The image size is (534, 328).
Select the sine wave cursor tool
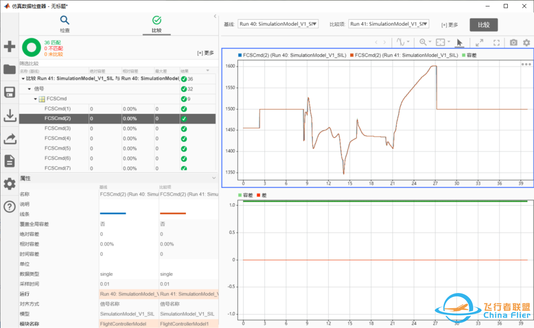(400, 42)
